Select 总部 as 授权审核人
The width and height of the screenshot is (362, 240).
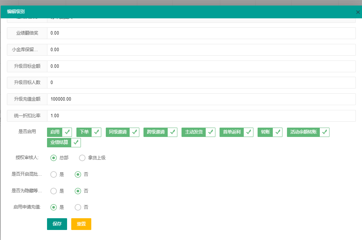54,158
